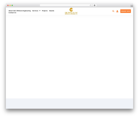Open the user account icon

coord(117,11)
